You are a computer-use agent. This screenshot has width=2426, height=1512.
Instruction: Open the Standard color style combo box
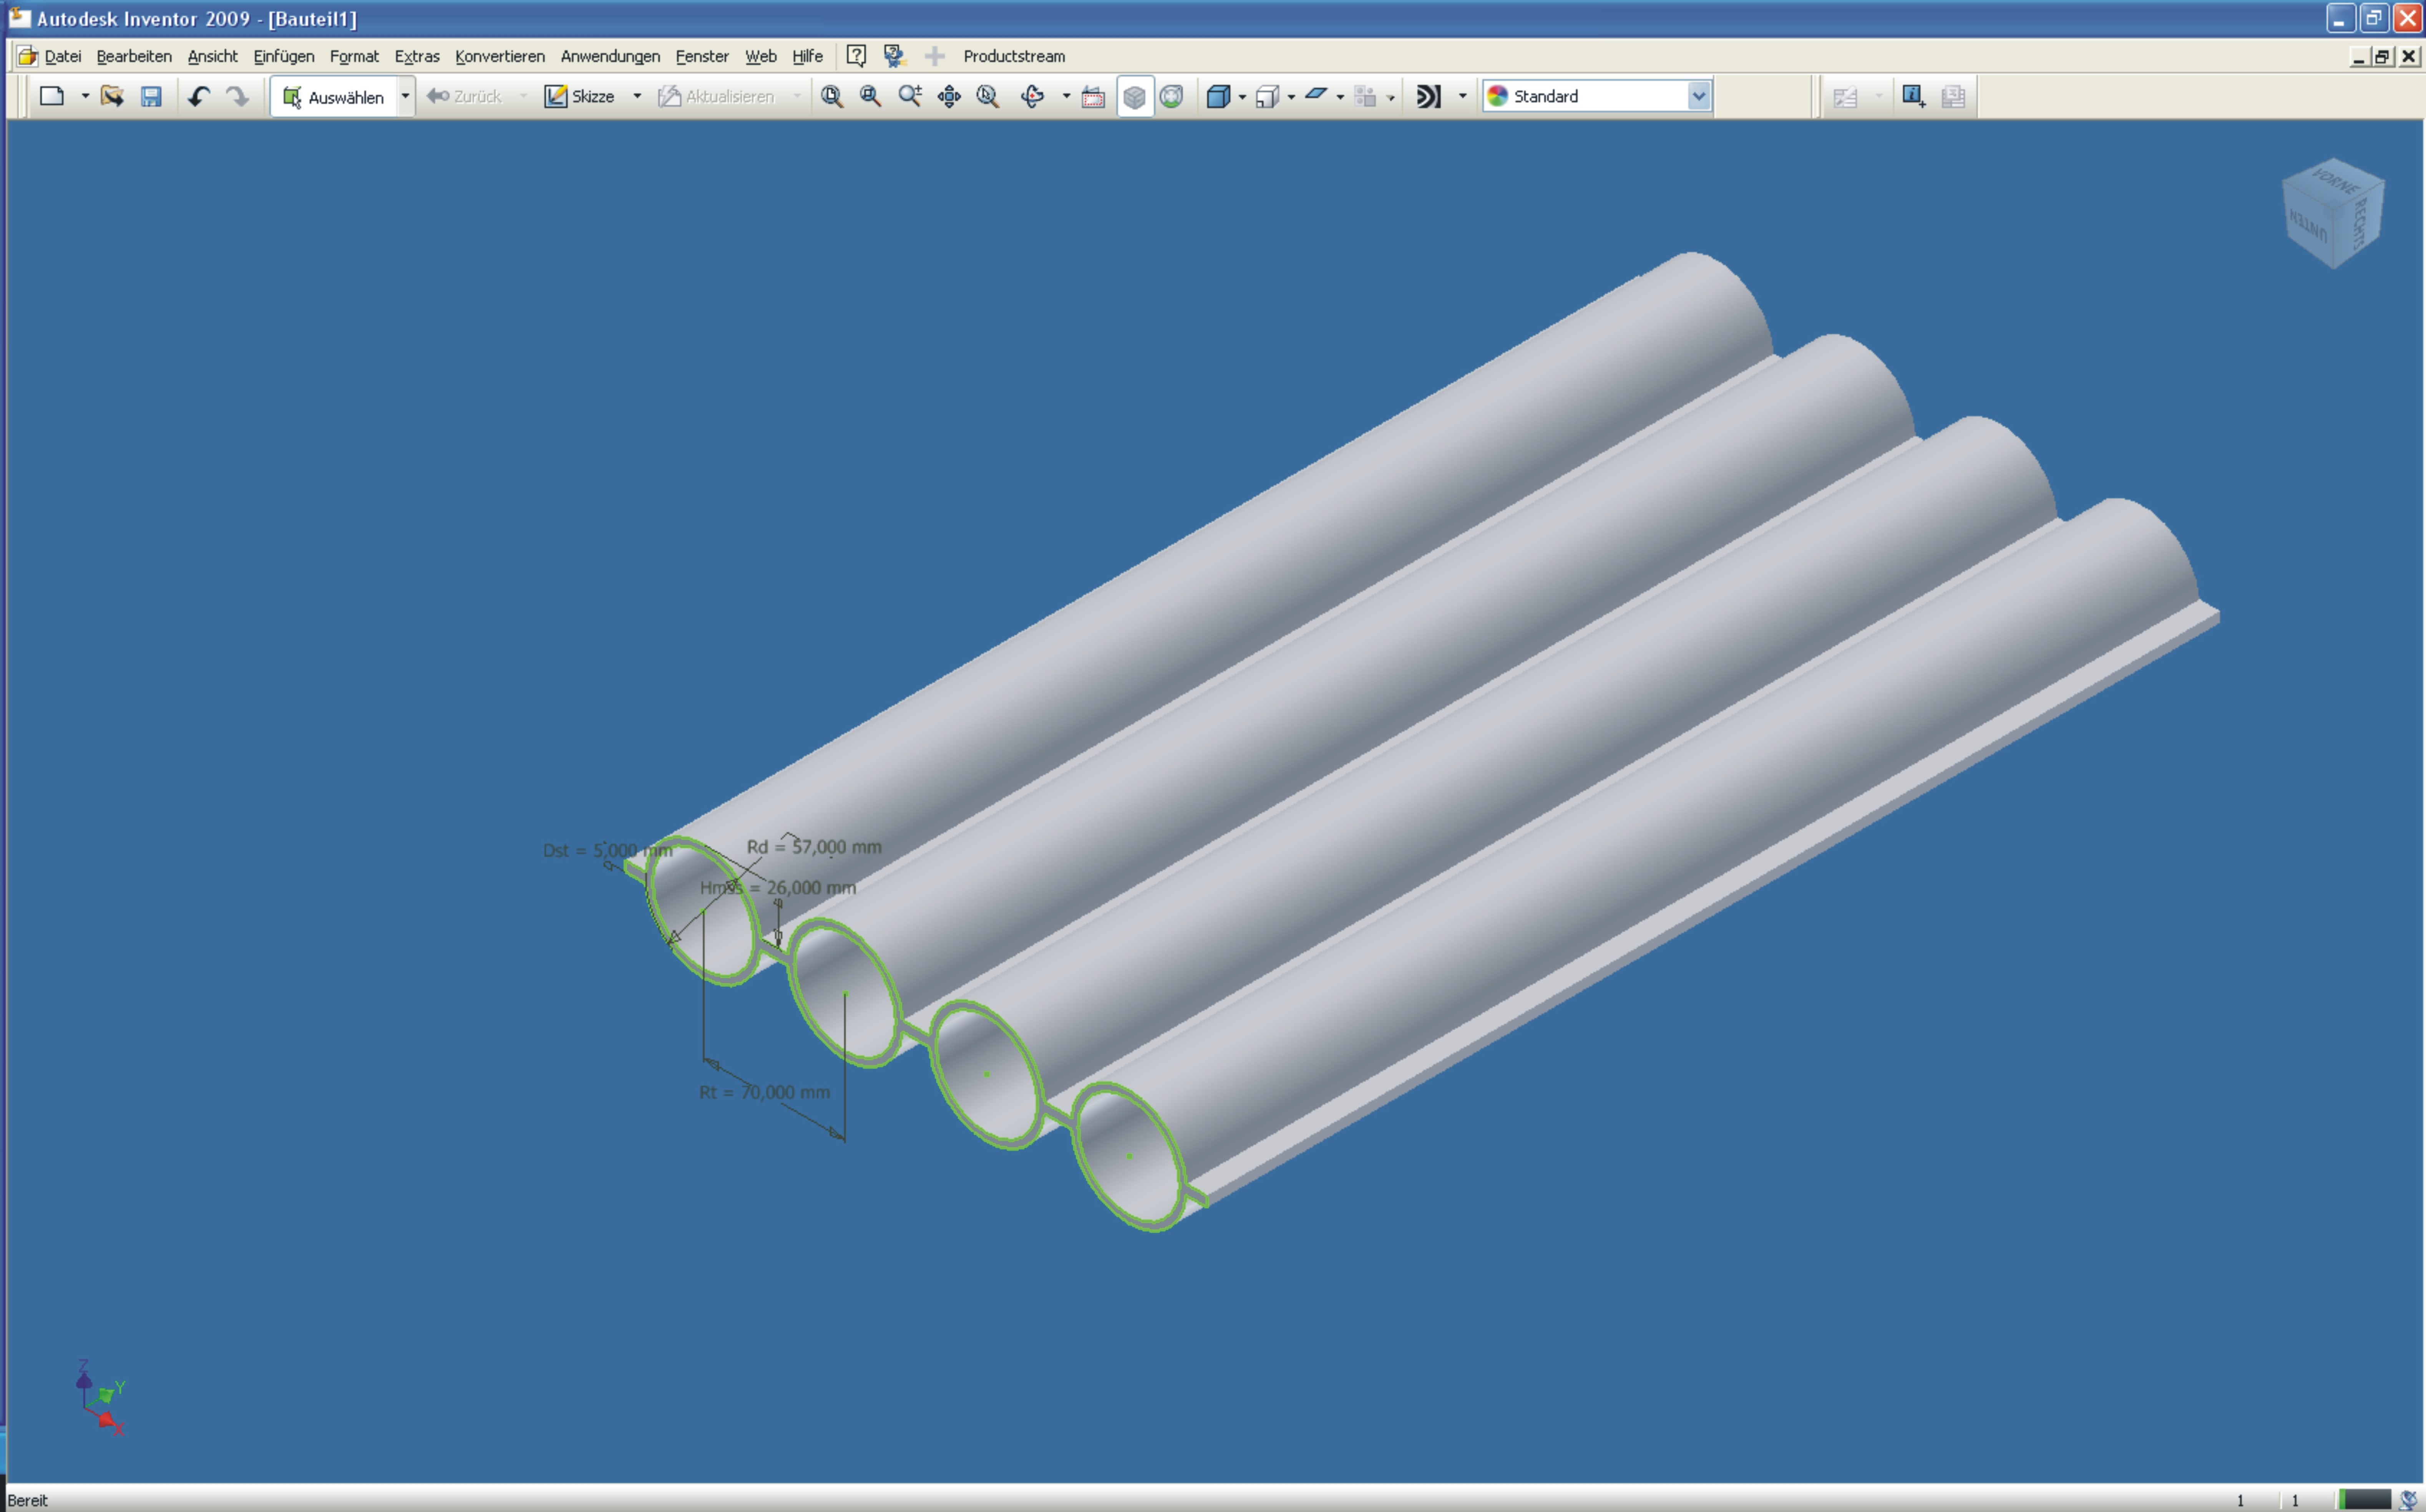click(1598, 96)
